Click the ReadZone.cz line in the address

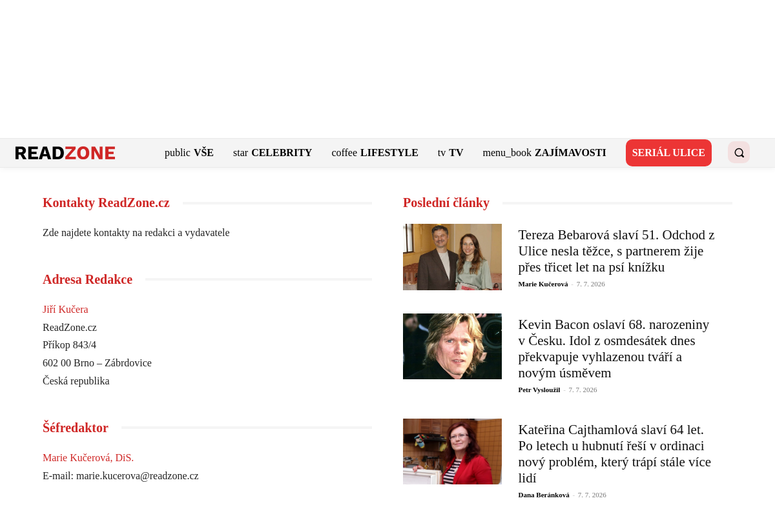point(70,328)
